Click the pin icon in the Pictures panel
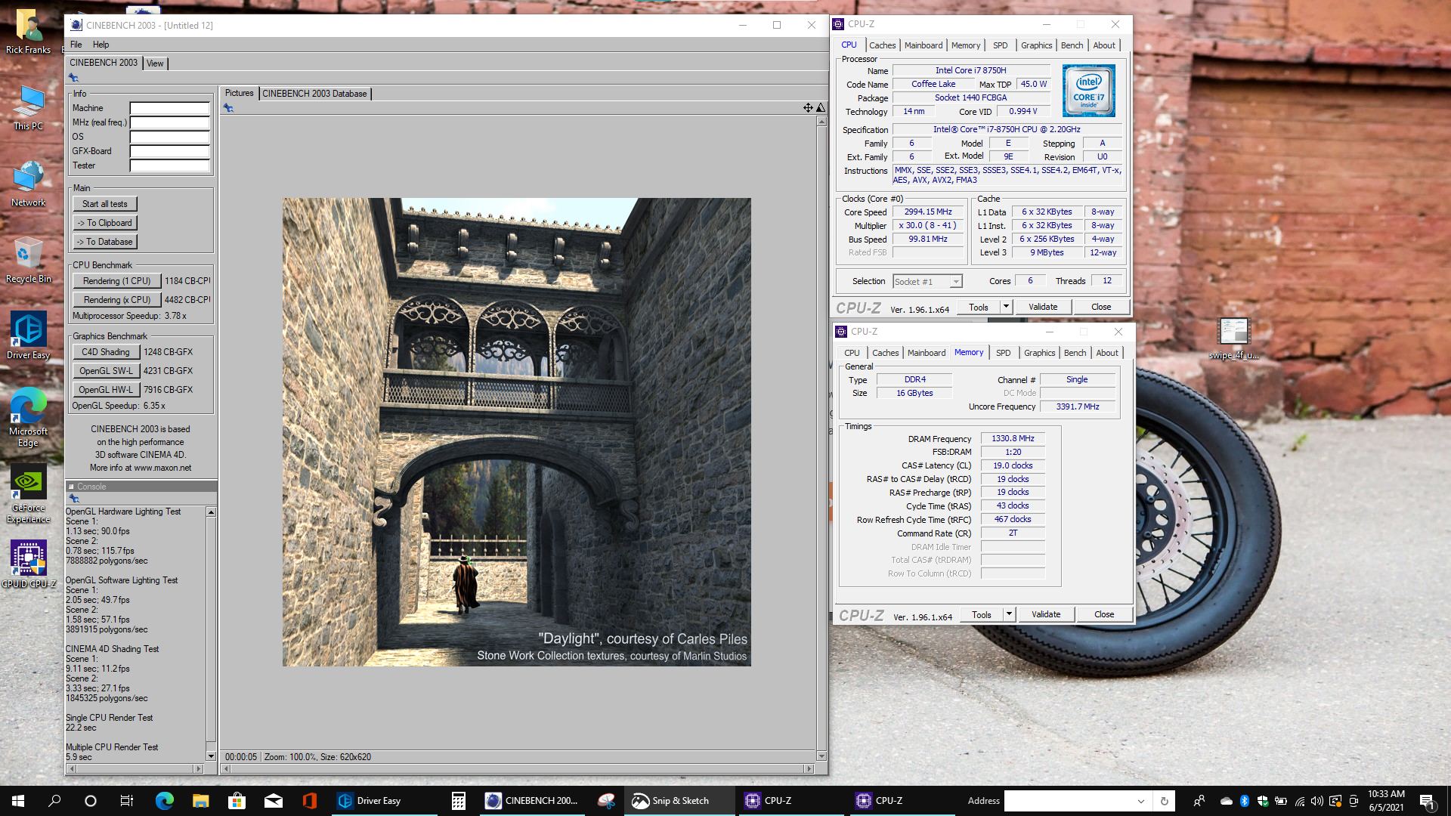The height and width of the screenshot is (816, 1451). click(x=228, y=108)
